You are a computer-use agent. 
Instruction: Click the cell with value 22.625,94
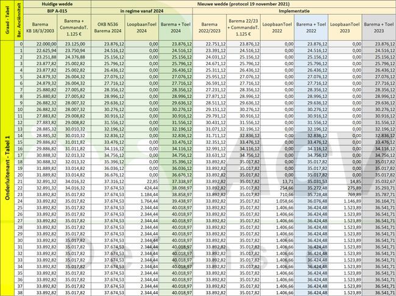click(40, 51)
